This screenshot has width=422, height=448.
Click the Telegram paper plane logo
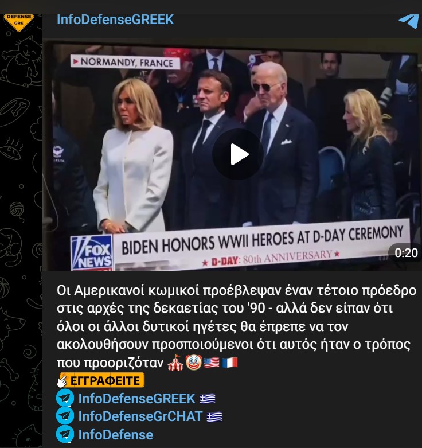(x=409, y=21)
